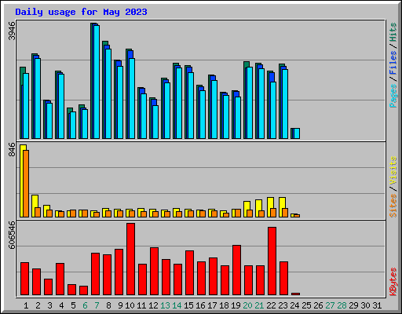Image resolution: width=402 pixels, height=314 pixels.
Task: Click day label 17 on the x-axis
Action: click(212, 305)
